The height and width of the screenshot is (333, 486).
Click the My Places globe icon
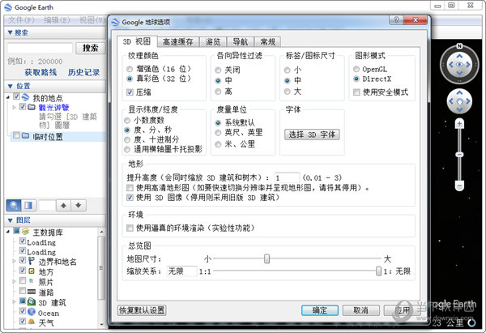click(x=25, y=97)
